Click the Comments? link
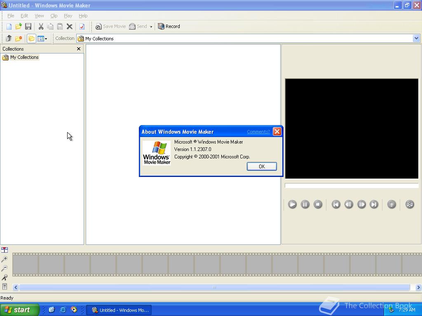This screenshot has width=422, height=316. [x=258, y=132]
